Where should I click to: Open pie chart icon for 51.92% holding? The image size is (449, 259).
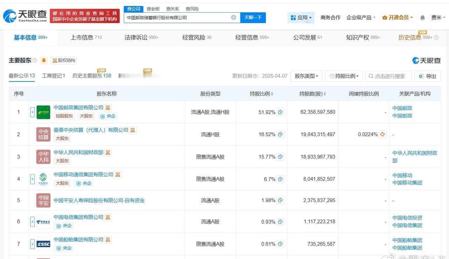[280, 112]
